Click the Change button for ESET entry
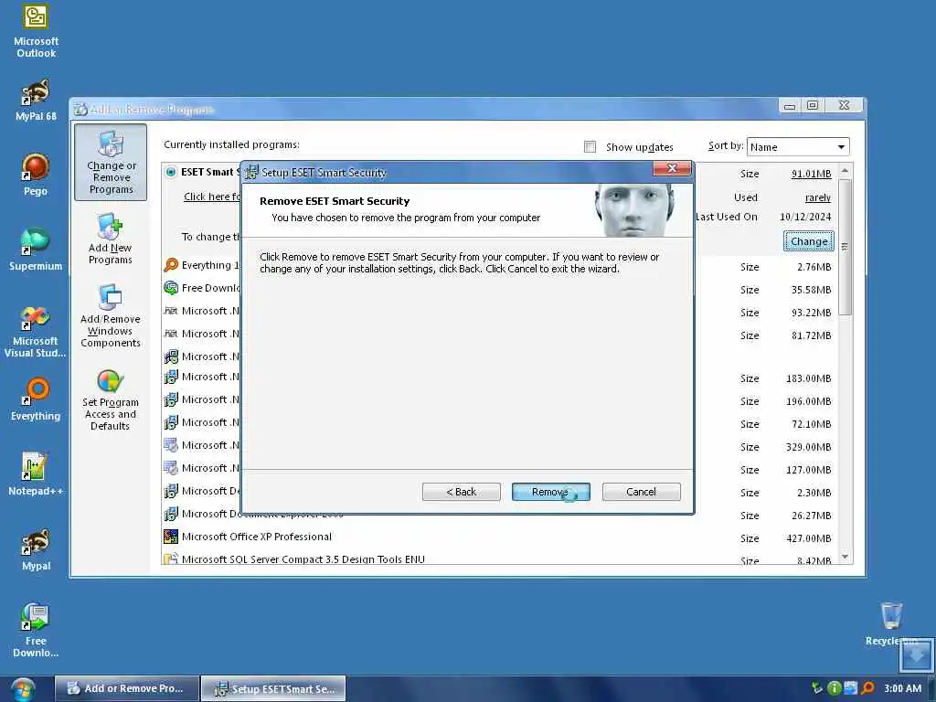936x702 pixels. point(809,241)
